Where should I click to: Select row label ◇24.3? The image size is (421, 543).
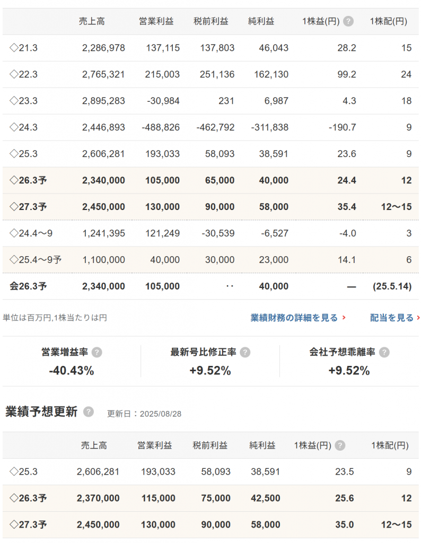(23, 127)
